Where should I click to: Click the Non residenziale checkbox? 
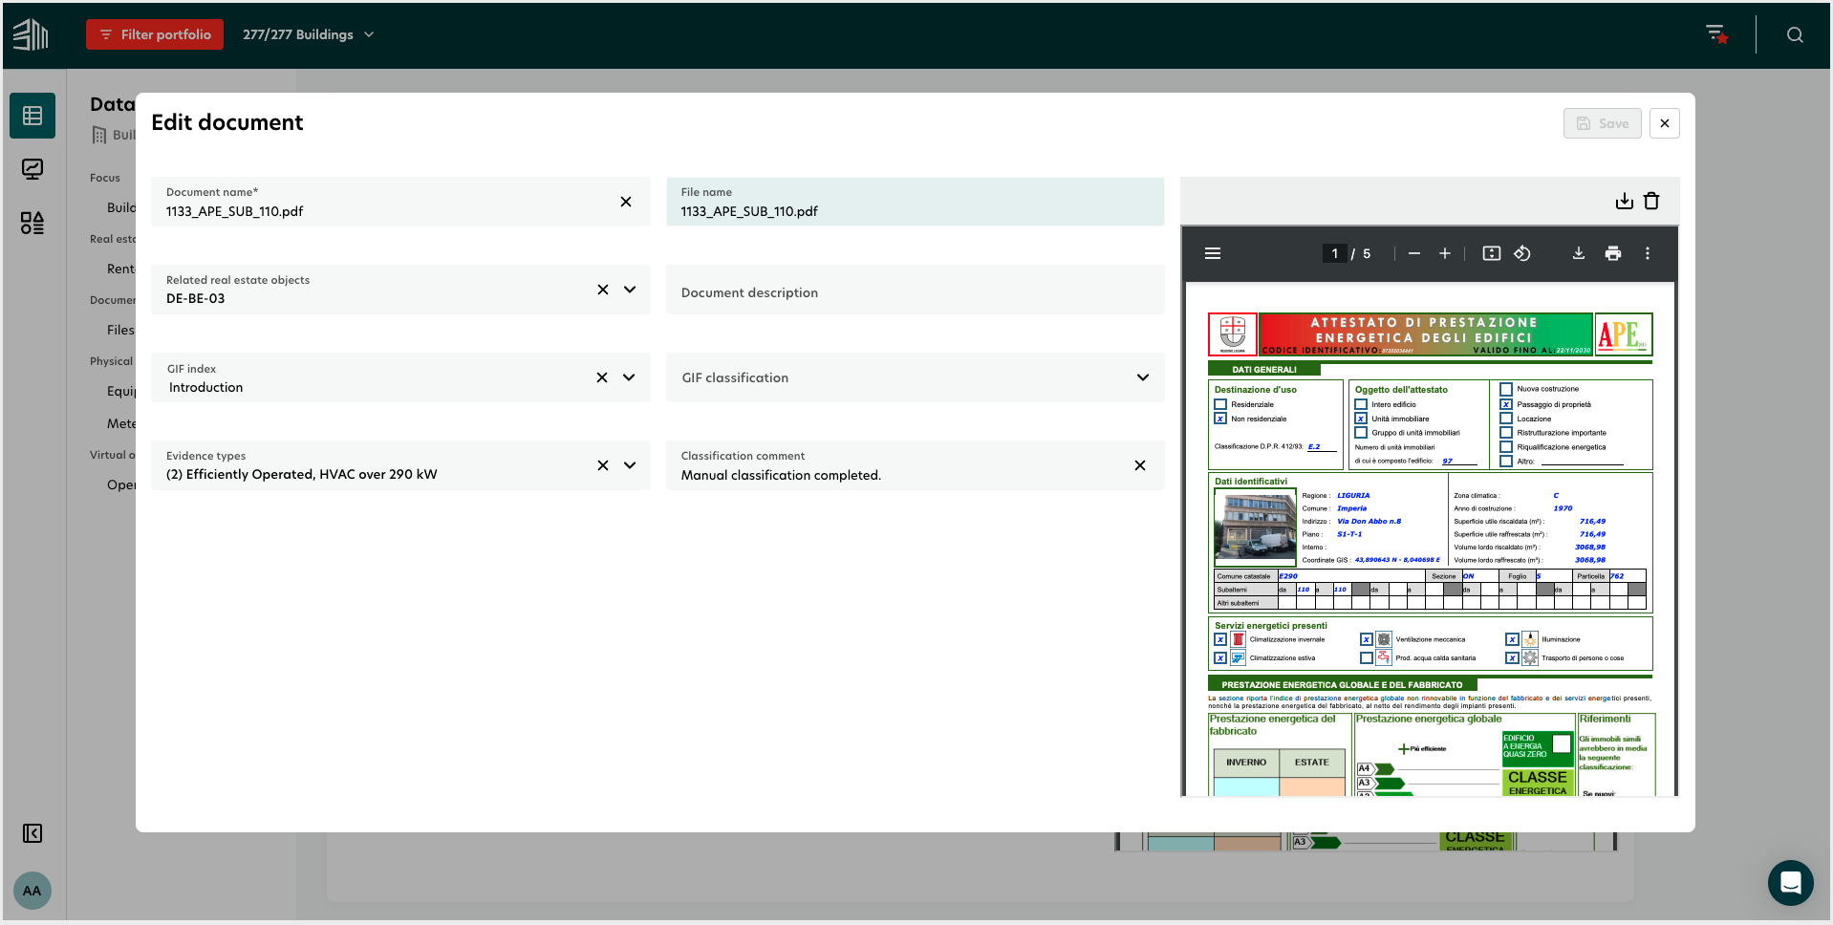point(1220,419)
